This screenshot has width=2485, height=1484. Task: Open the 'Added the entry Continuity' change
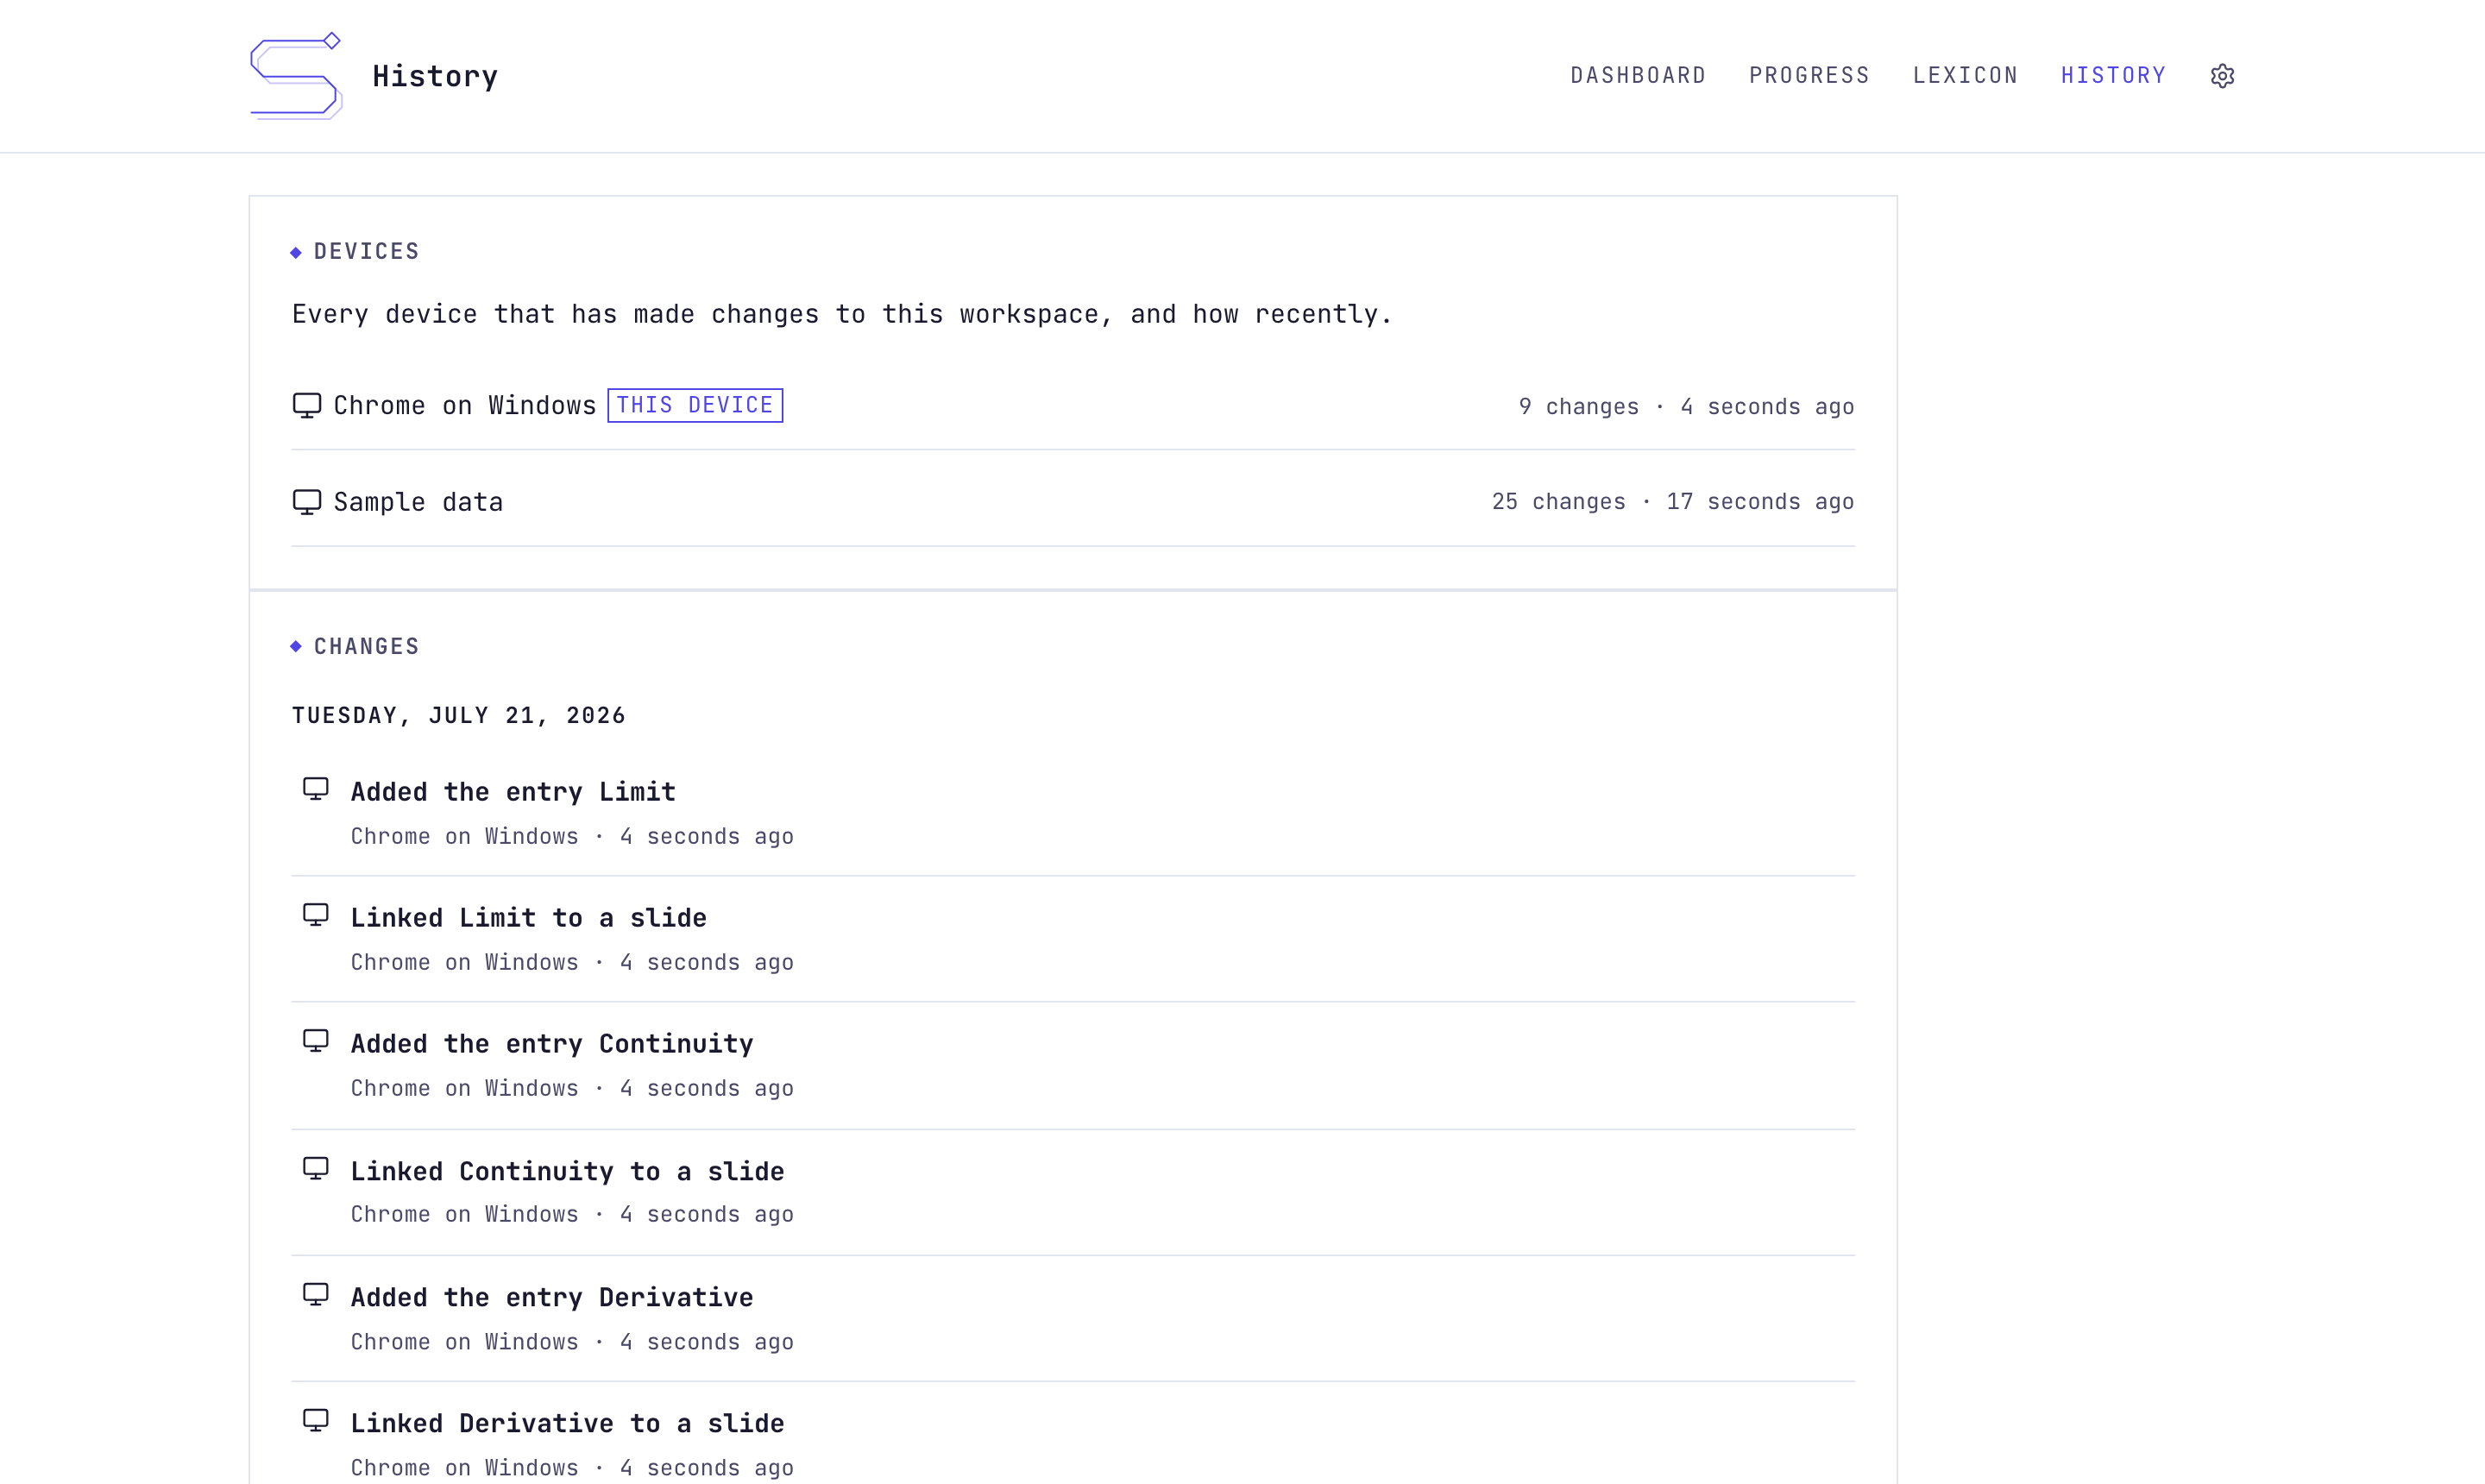[552, 1044]
